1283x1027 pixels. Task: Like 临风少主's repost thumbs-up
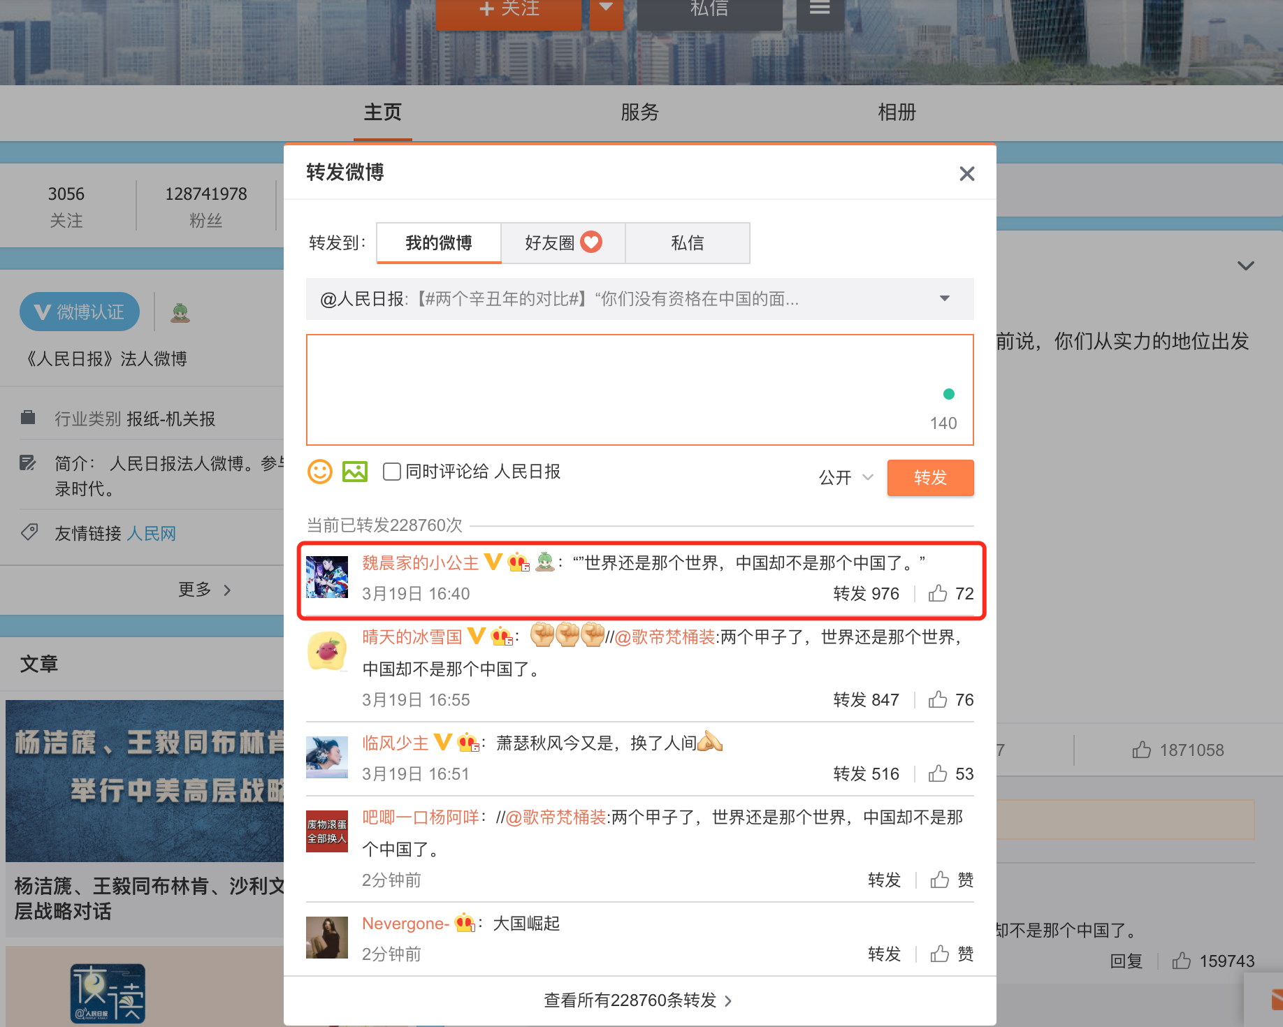938,773
